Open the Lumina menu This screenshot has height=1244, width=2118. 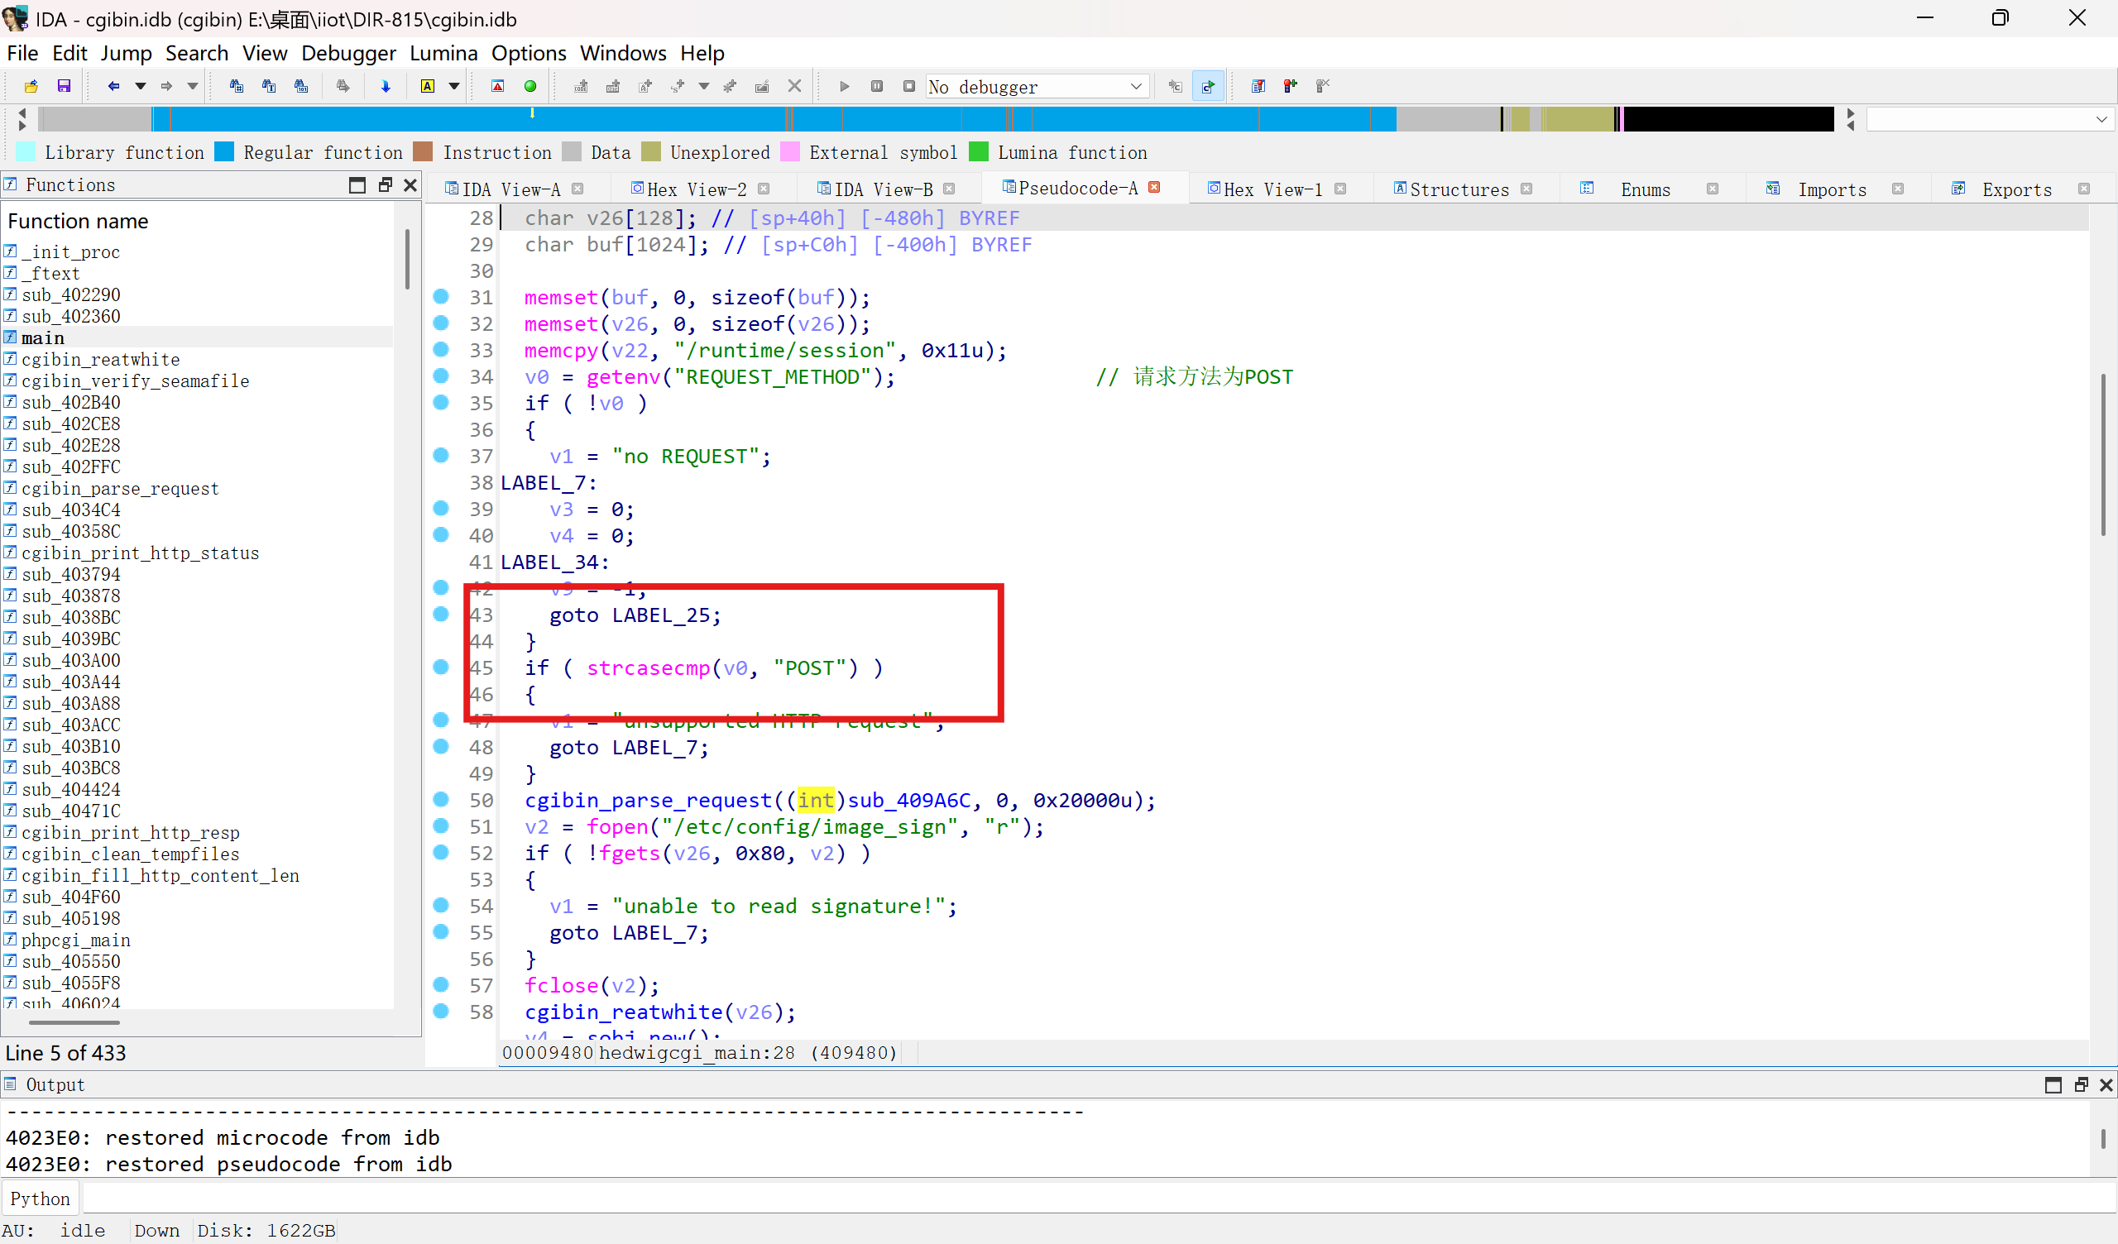pos(443,53)
